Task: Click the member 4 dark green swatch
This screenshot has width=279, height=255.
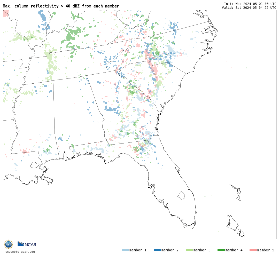Action: point(221,250)
